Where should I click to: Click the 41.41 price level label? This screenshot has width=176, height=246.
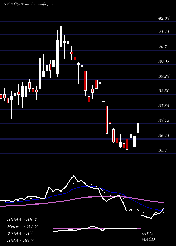[x=164, y=32]
